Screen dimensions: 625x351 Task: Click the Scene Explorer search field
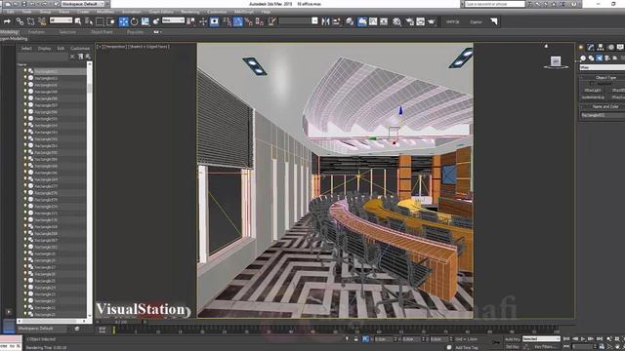[x=43, y=57]
